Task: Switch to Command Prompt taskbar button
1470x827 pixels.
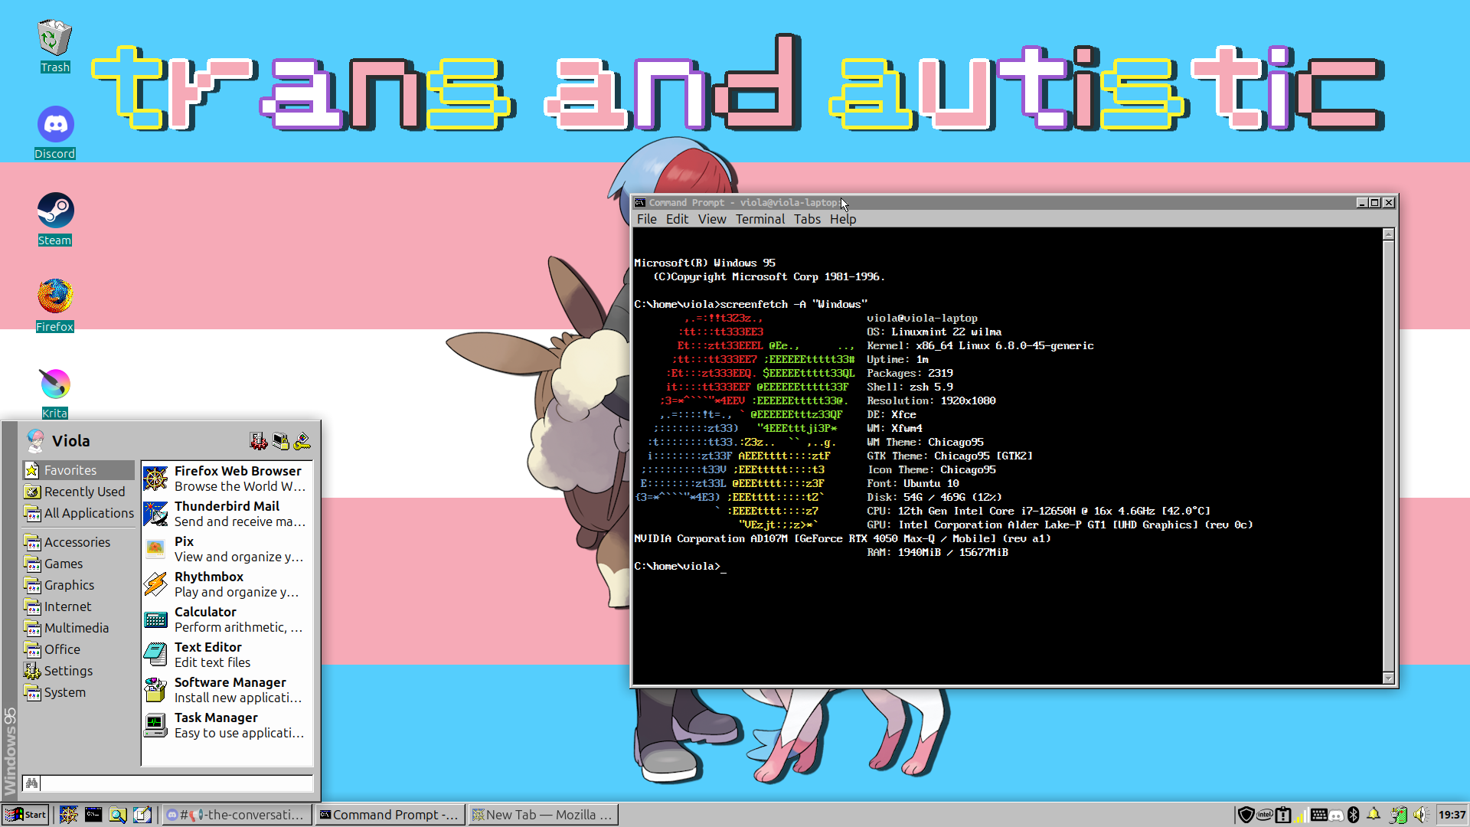Action: [x=389, y=815]
